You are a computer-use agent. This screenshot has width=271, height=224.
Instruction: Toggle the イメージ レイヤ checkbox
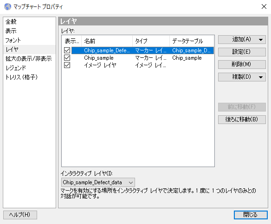67,65
